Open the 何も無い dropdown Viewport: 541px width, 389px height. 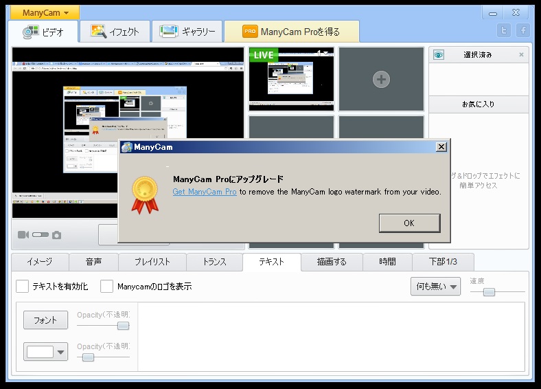coord(435,287)
